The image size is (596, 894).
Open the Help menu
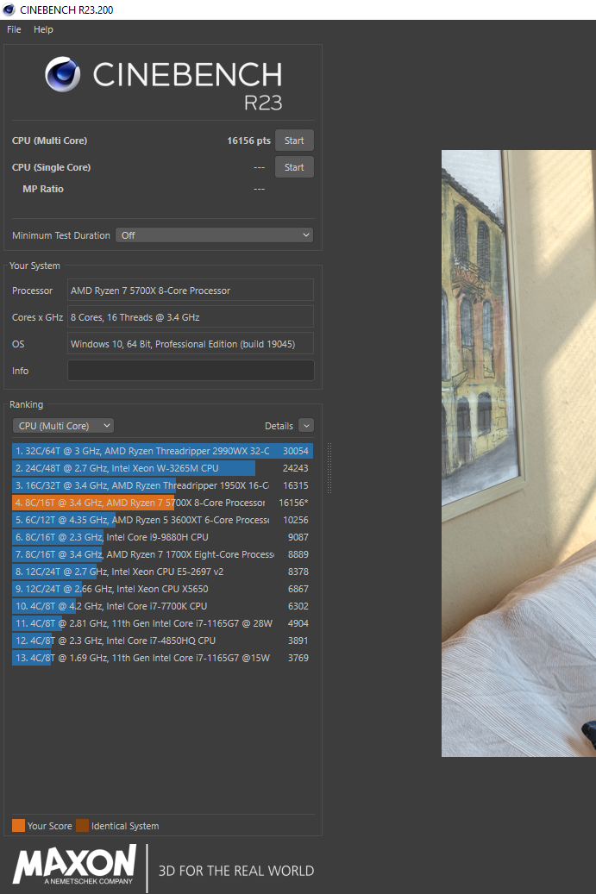tap(43, 29)
